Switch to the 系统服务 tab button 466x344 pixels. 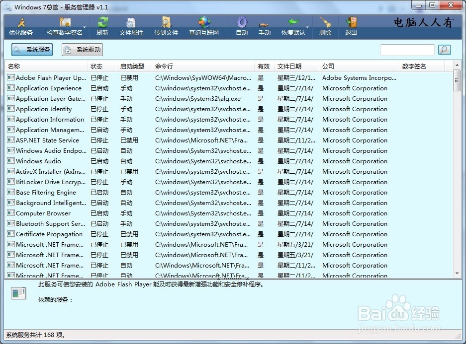pyautogui.click(x=32, y=50)
